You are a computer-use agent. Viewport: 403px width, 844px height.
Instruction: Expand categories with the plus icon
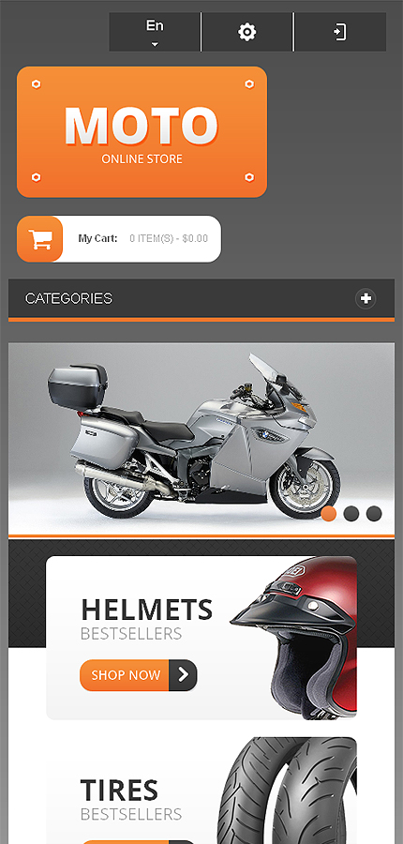[366, 298]
